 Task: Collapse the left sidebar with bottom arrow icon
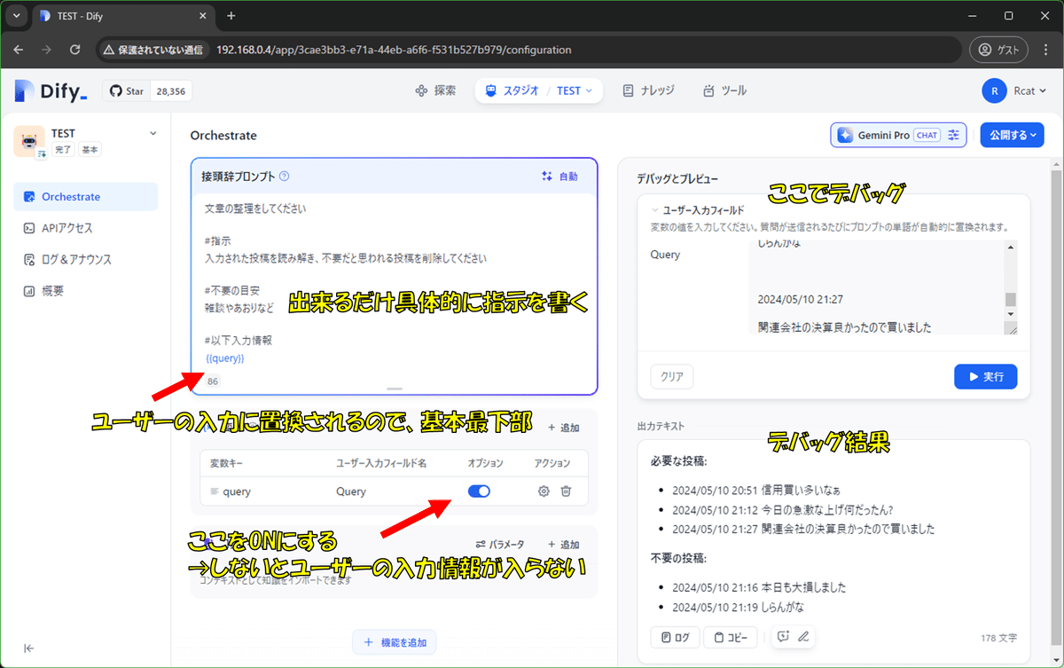[27, 648]
